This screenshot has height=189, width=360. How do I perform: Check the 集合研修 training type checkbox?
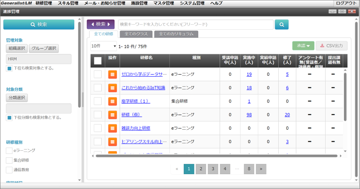click(9, 160)
